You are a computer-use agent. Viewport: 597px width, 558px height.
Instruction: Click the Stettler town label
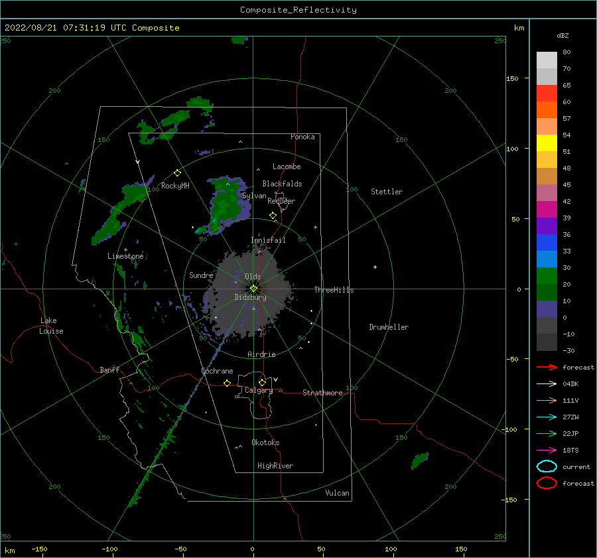point(387,192)
